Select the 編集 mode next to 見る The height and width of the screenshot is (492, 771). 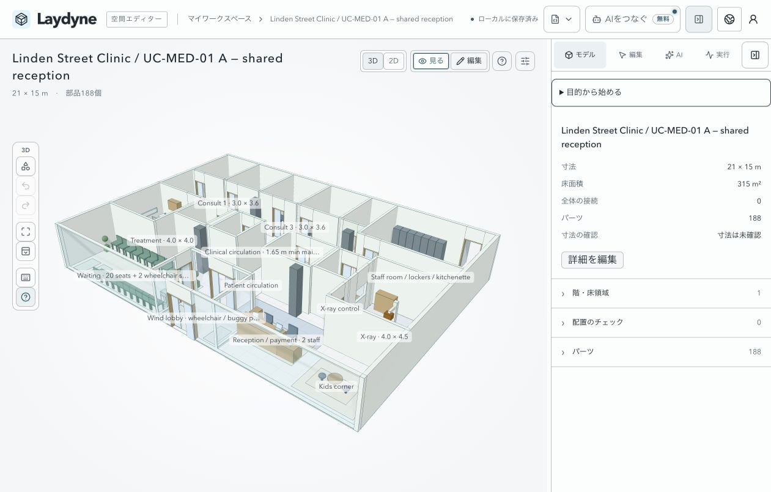[469, 61]
